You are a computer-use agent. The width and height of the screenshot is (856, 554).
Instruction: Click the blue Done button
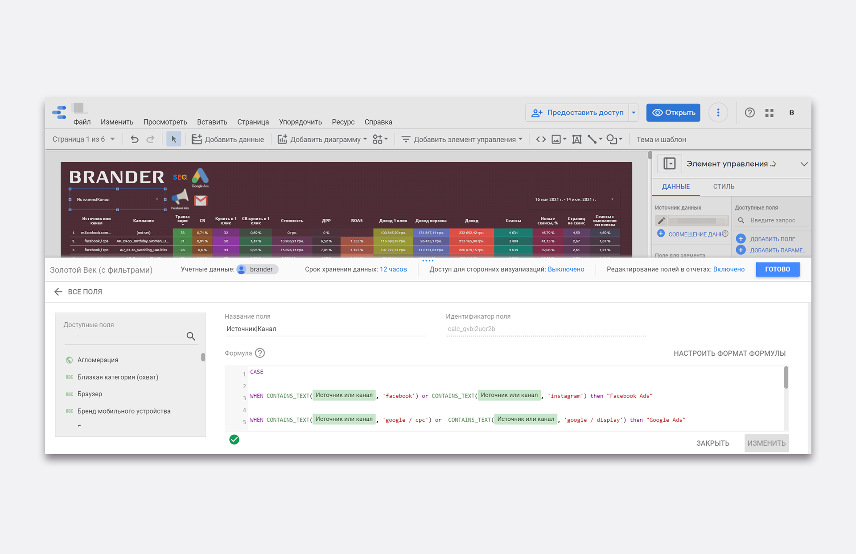coord(777,269)
